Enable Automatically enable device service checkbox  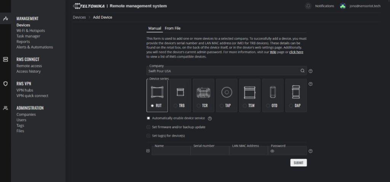click(x=149, y=118)
